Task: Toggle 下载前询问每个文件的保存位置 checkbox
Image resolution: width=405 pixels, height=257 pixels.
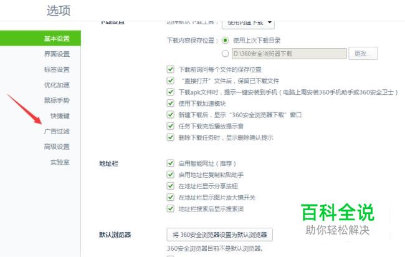Action: point(171,69)
